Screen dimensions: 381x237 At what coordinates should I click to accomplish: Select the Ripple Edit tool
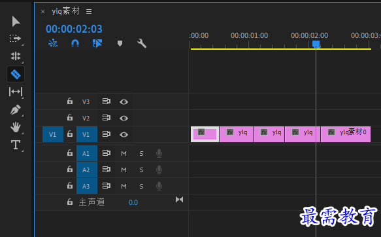pyautogui.click(x=16, y=56)
